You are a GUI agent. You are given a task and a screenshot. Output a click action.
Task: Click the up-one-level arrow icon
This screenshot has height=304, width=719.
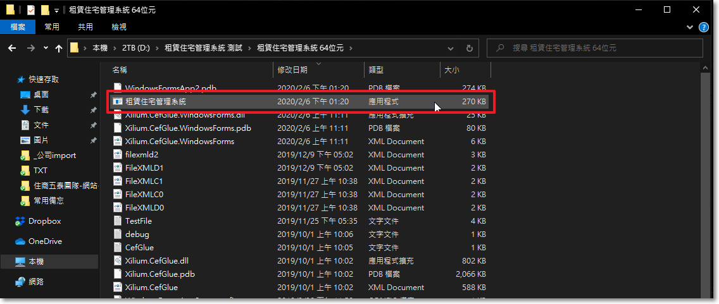(x=59, y=48)
